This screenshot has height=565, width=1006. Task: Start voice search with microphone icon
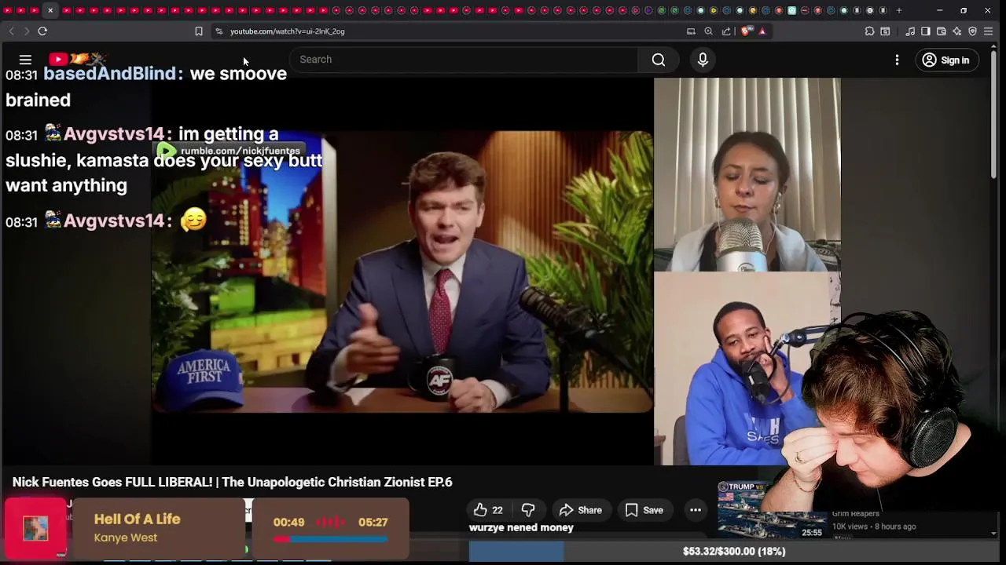point(703,60)
